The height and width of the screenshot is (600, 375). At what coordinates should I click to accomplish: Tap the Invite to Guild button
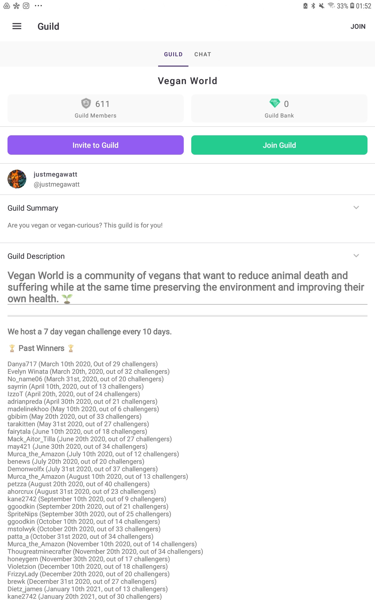(x=96, y=145)
